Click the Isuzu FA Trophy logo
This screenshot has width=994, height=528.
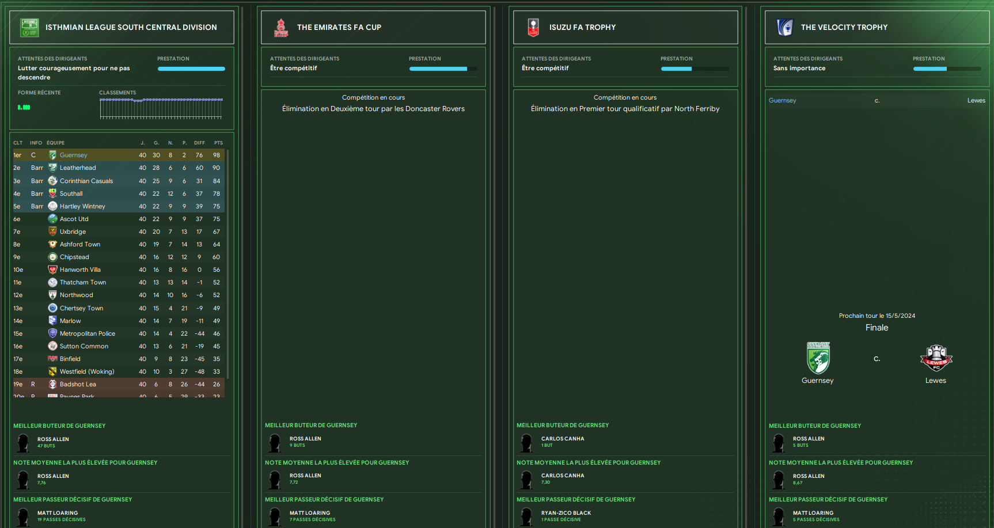(533, 27)
